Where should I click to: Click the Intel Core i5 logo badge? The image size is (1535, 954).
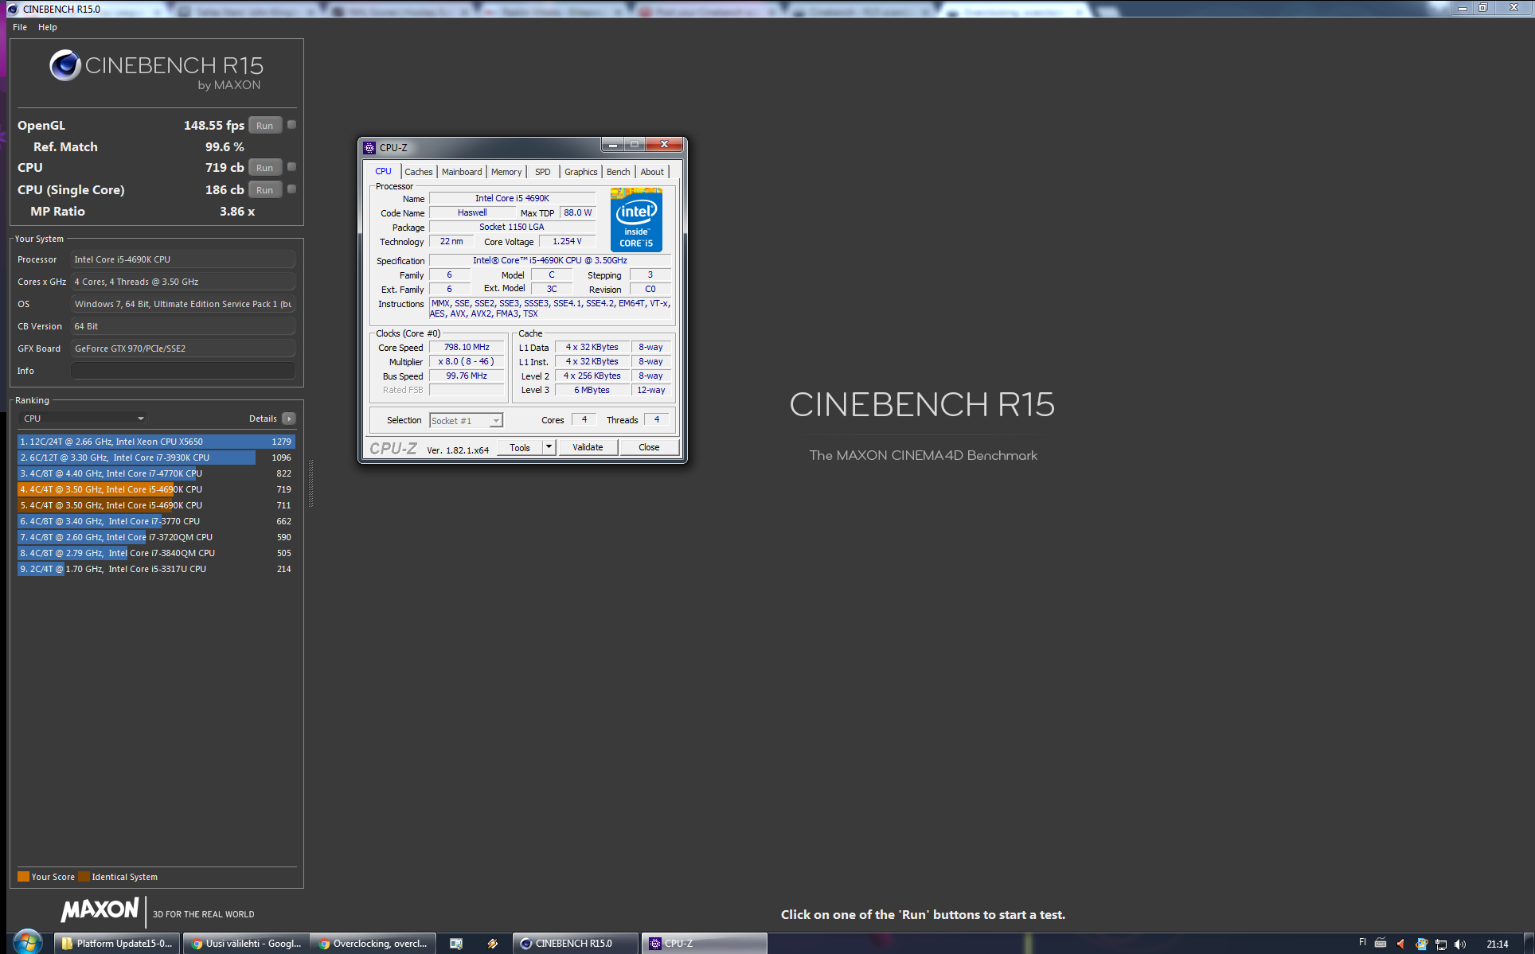[636, 220]
